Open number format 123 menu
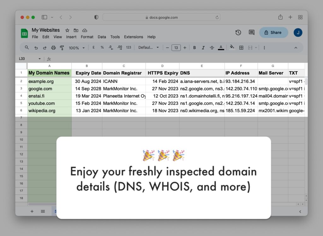 [129, 48]
